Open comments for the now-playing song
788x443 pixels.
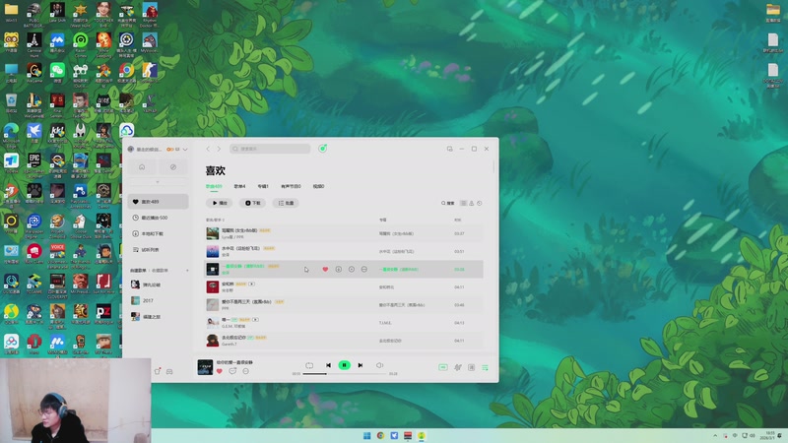click(x=232, y=371)
